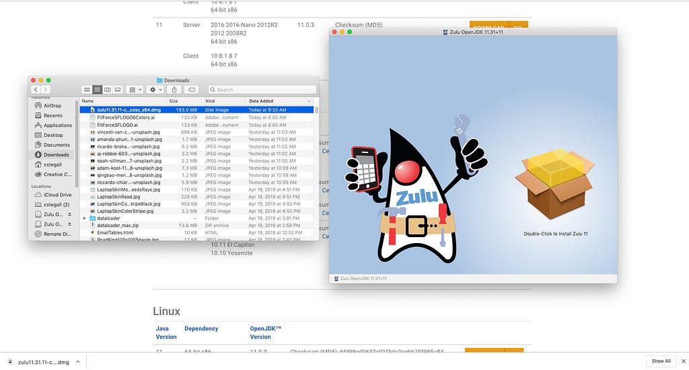Switch Finder to gallery view
The width and height of the screenshot is (689, 370).
point(118,89)
